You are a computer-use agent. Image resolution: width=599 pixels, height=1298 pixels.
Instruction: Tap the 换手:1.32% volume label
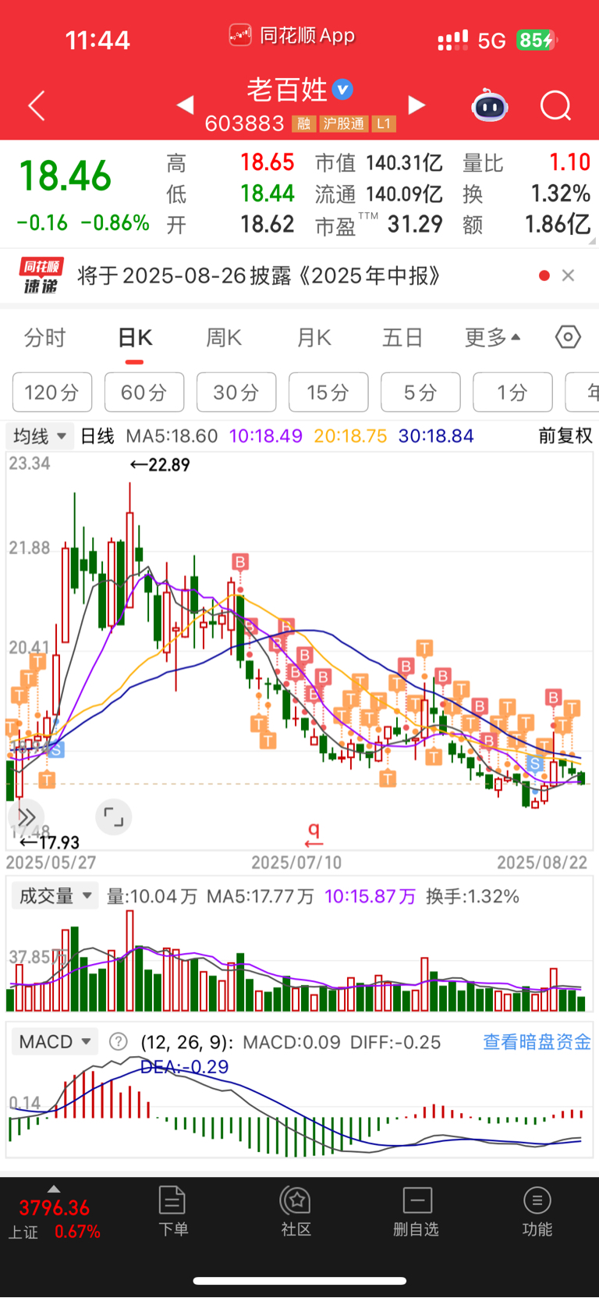(473, 896)
